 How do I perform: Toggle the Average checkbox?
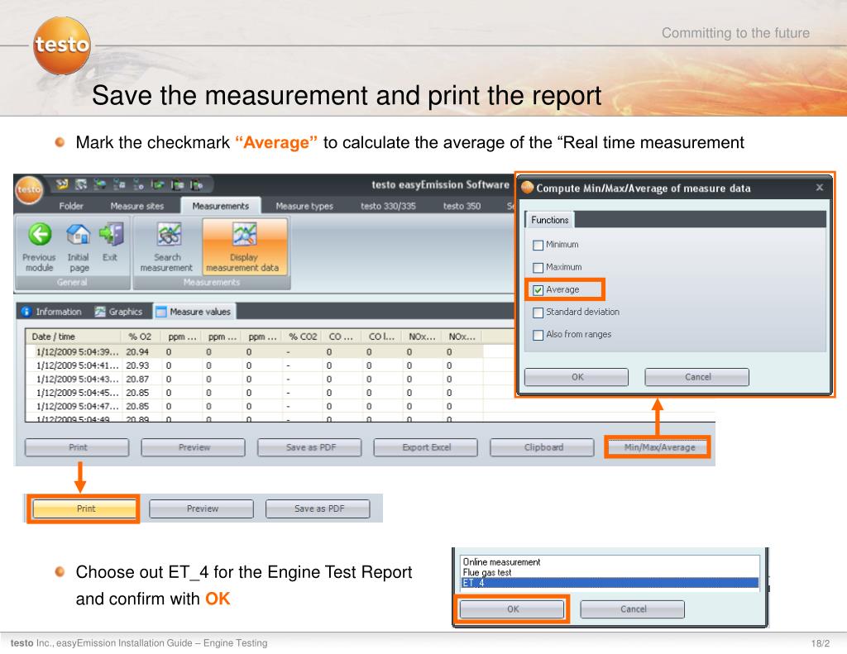pos(538,290)
